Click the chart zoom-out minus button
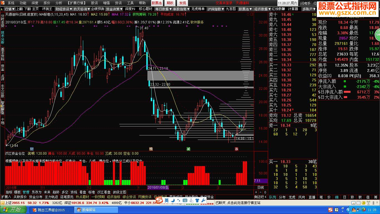 261,192
